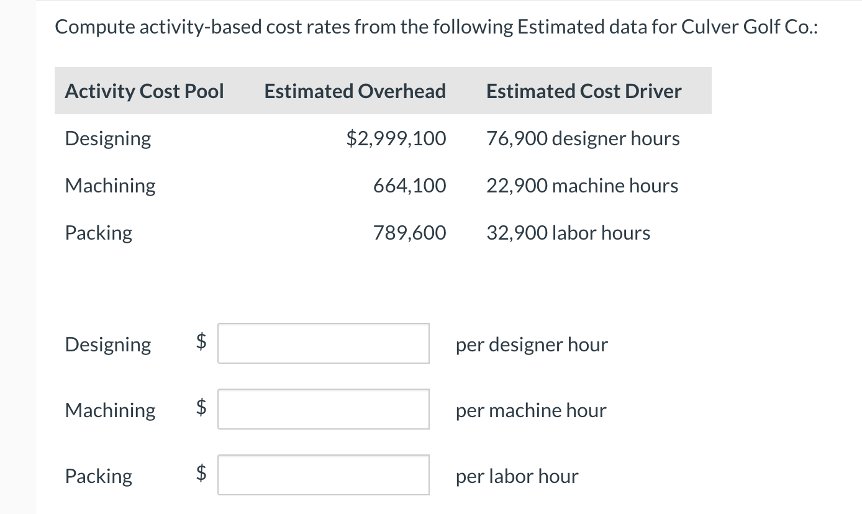The image size is (862, 514).
Task: Click the dollar sign beside the Designing input
Action: tap(199, 343)
